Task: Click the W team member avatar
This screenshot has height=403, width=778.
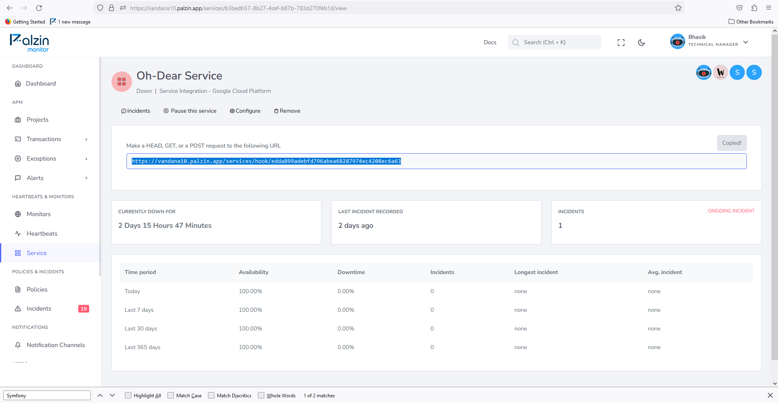Action: click(x=720, y=73)
